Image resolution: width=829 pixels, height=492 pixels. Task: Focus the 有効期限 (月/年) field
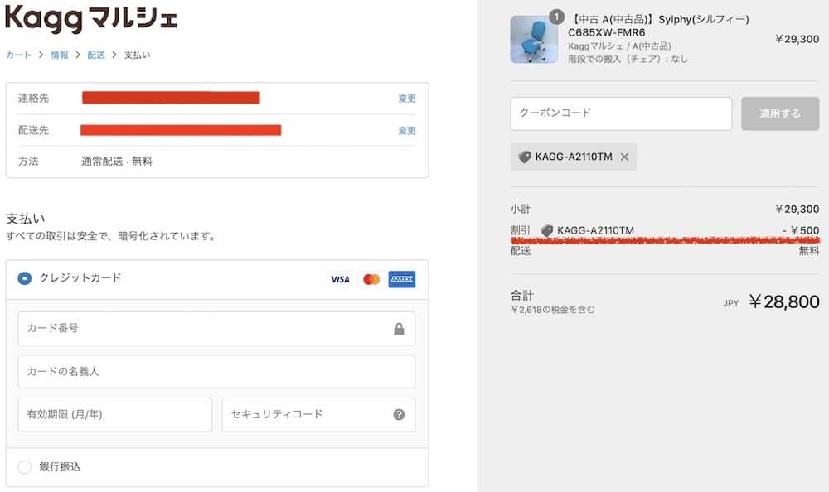[x=115, y=415]
